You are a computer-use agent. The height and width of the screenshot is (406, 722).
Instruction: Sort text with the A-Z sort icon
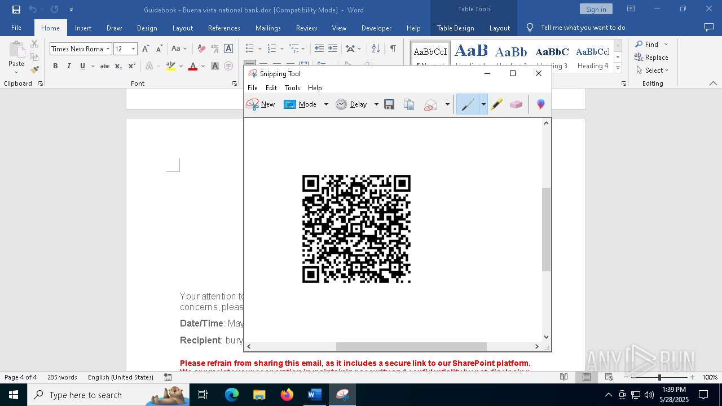(x=376, y=48)
